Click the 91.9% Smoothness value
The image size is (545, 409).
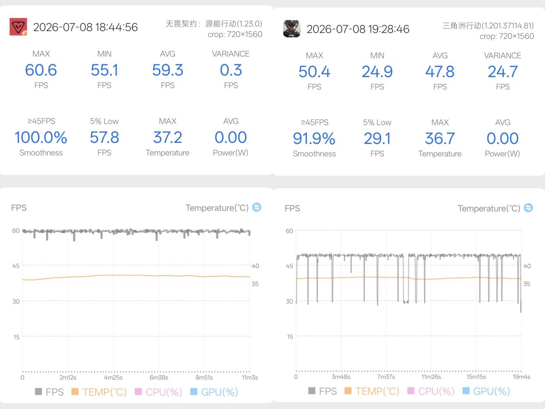tap(314, 138)
